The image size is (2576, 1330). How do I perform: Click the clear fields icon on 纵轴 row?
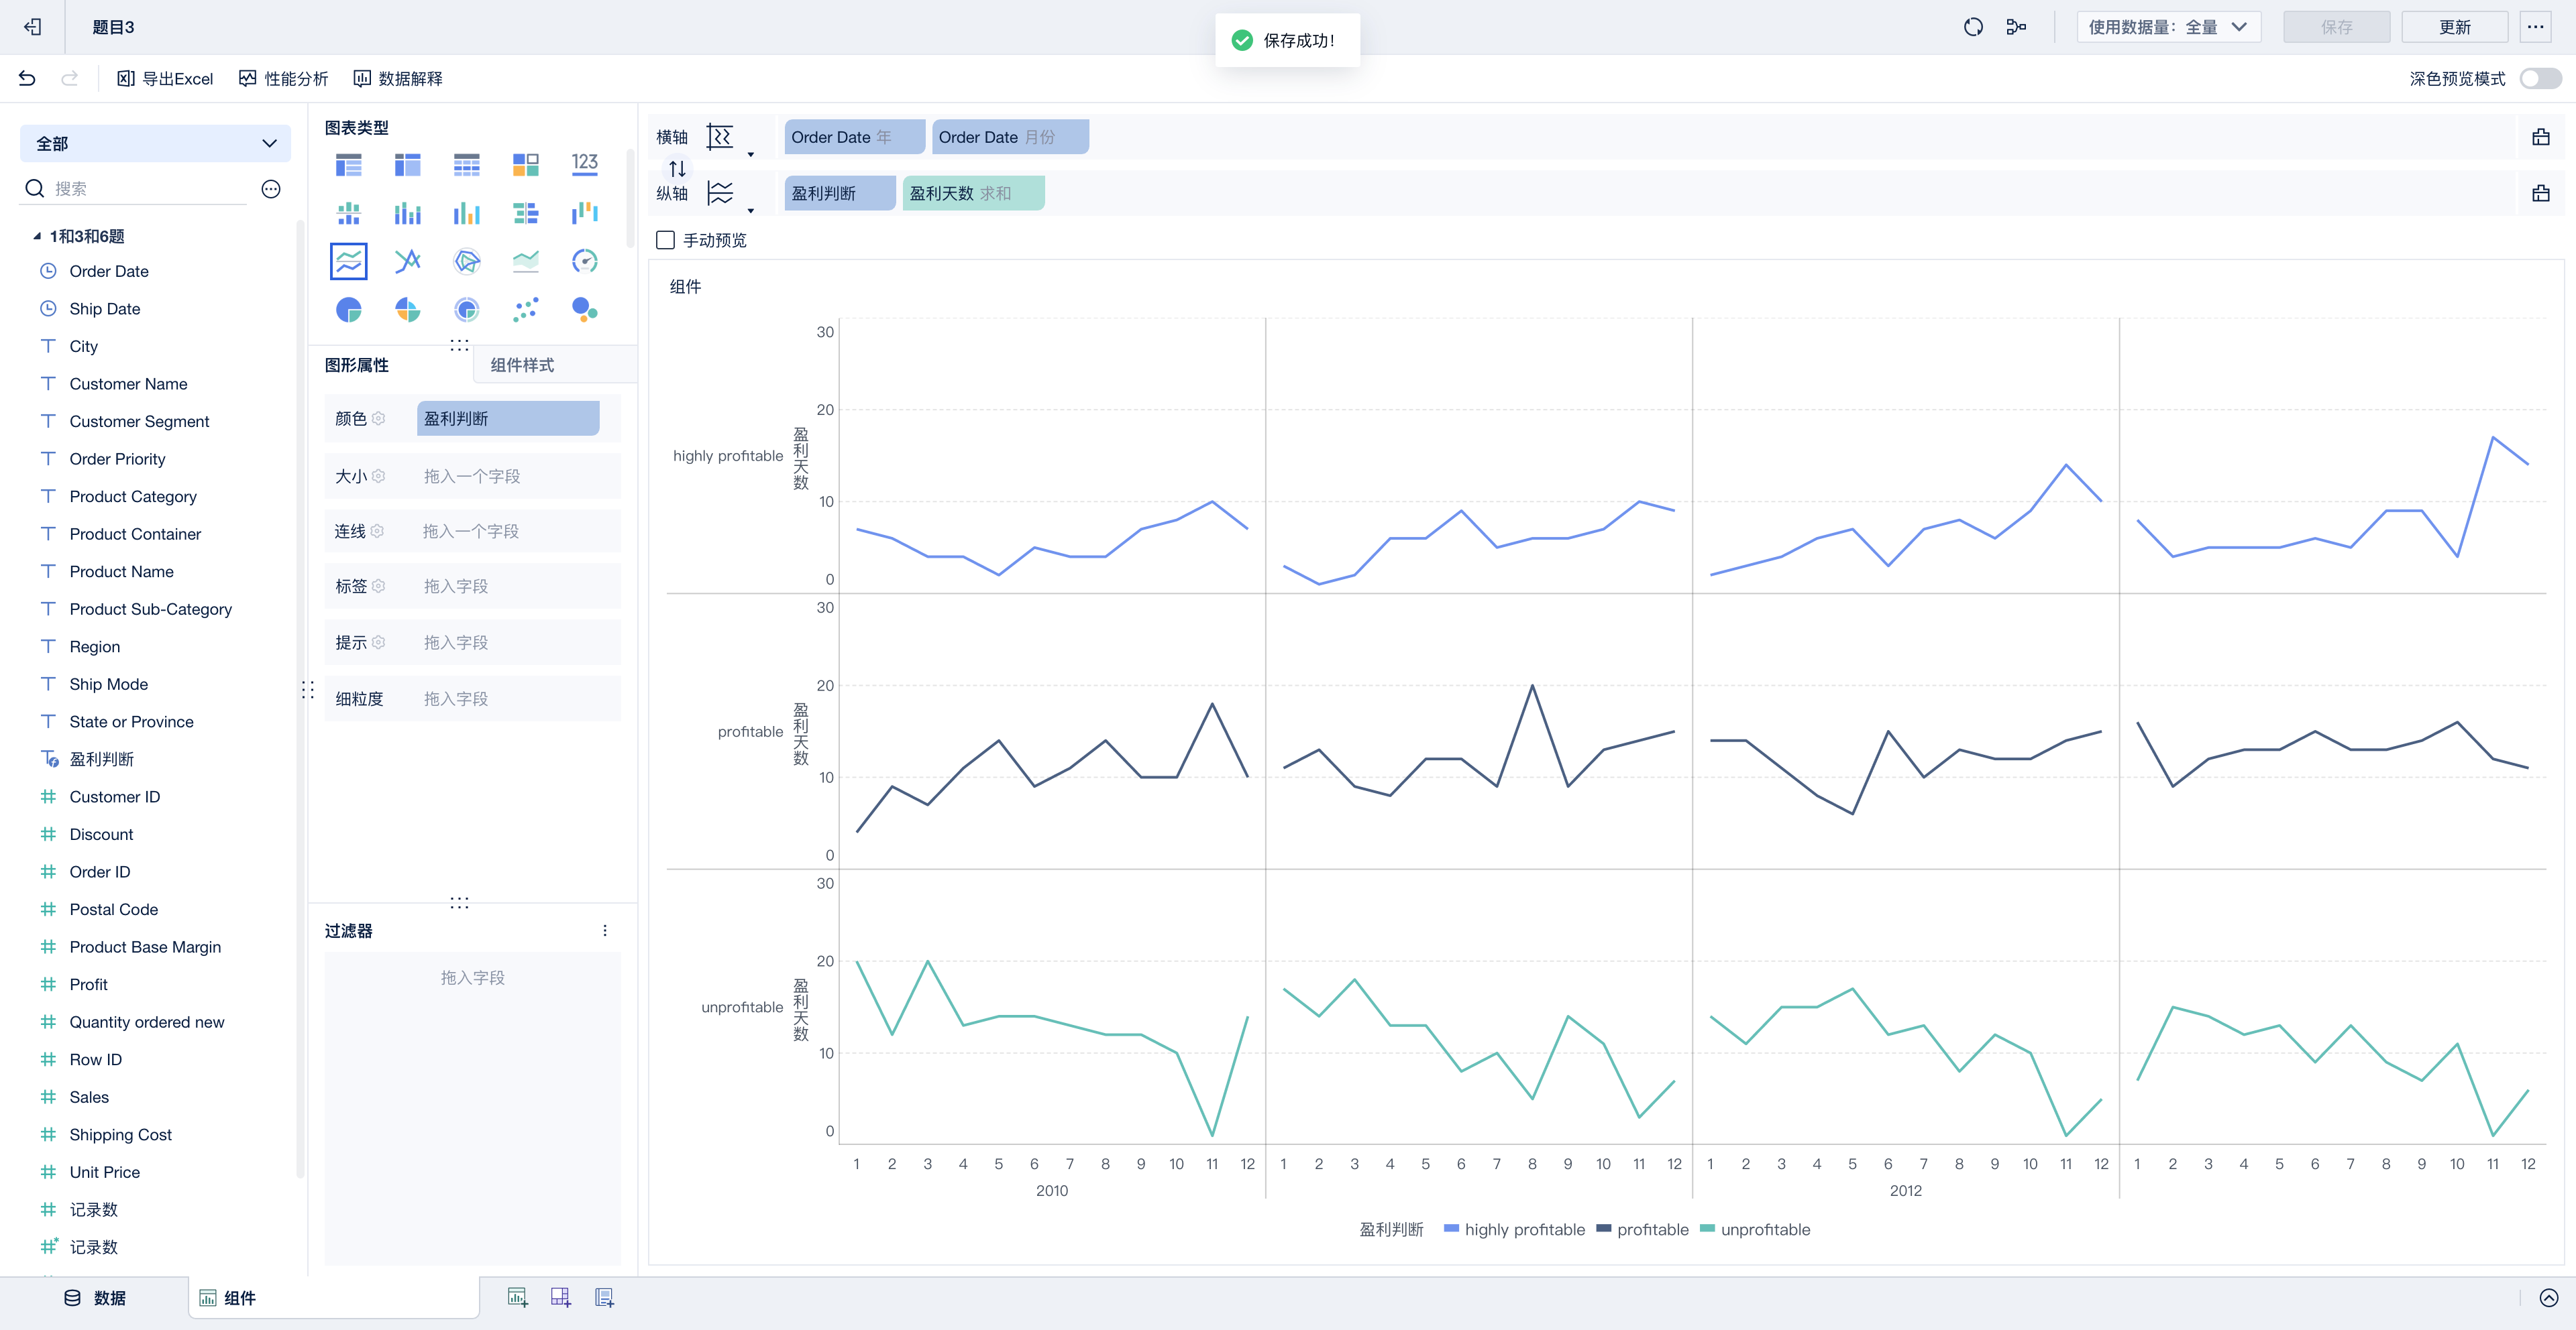click(x=2540, y=193)
